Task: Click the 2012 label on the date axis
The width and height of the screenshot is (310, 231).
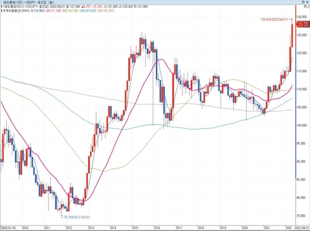Action: coord(69,228)
